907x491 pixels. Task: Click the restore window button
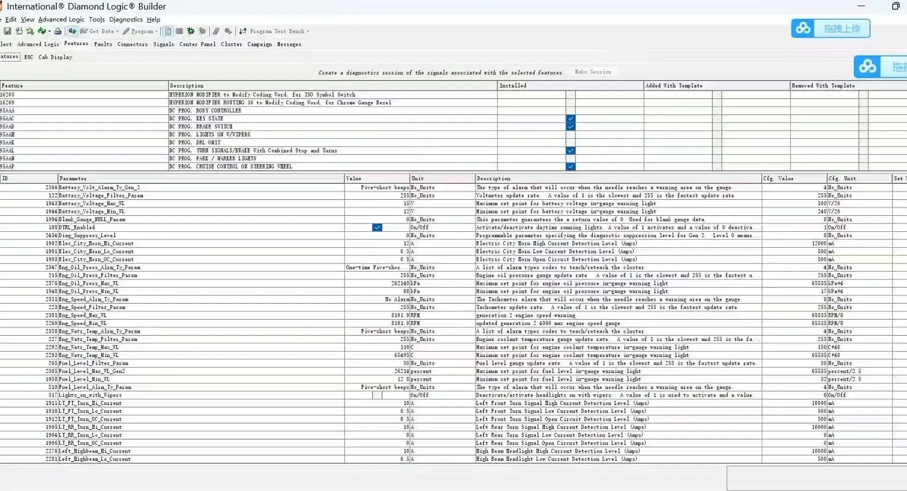pyautogui.click(x=896, y=6)
